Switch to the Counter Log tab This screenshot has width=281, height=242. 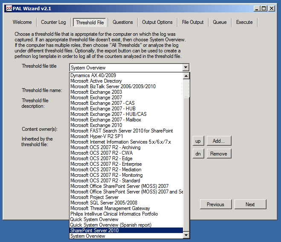click(53, 22)
